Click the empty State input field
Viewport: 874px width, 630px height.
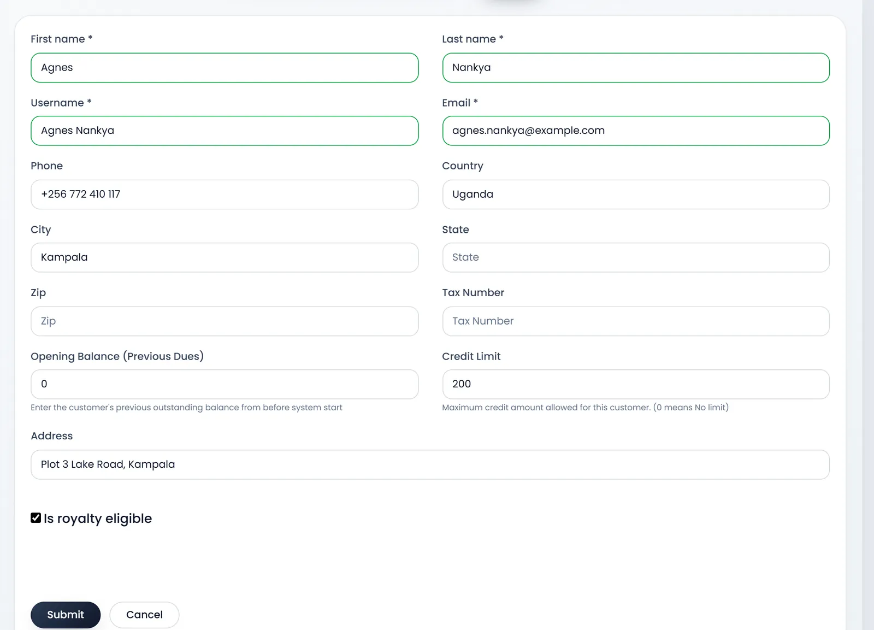(636, 257)
